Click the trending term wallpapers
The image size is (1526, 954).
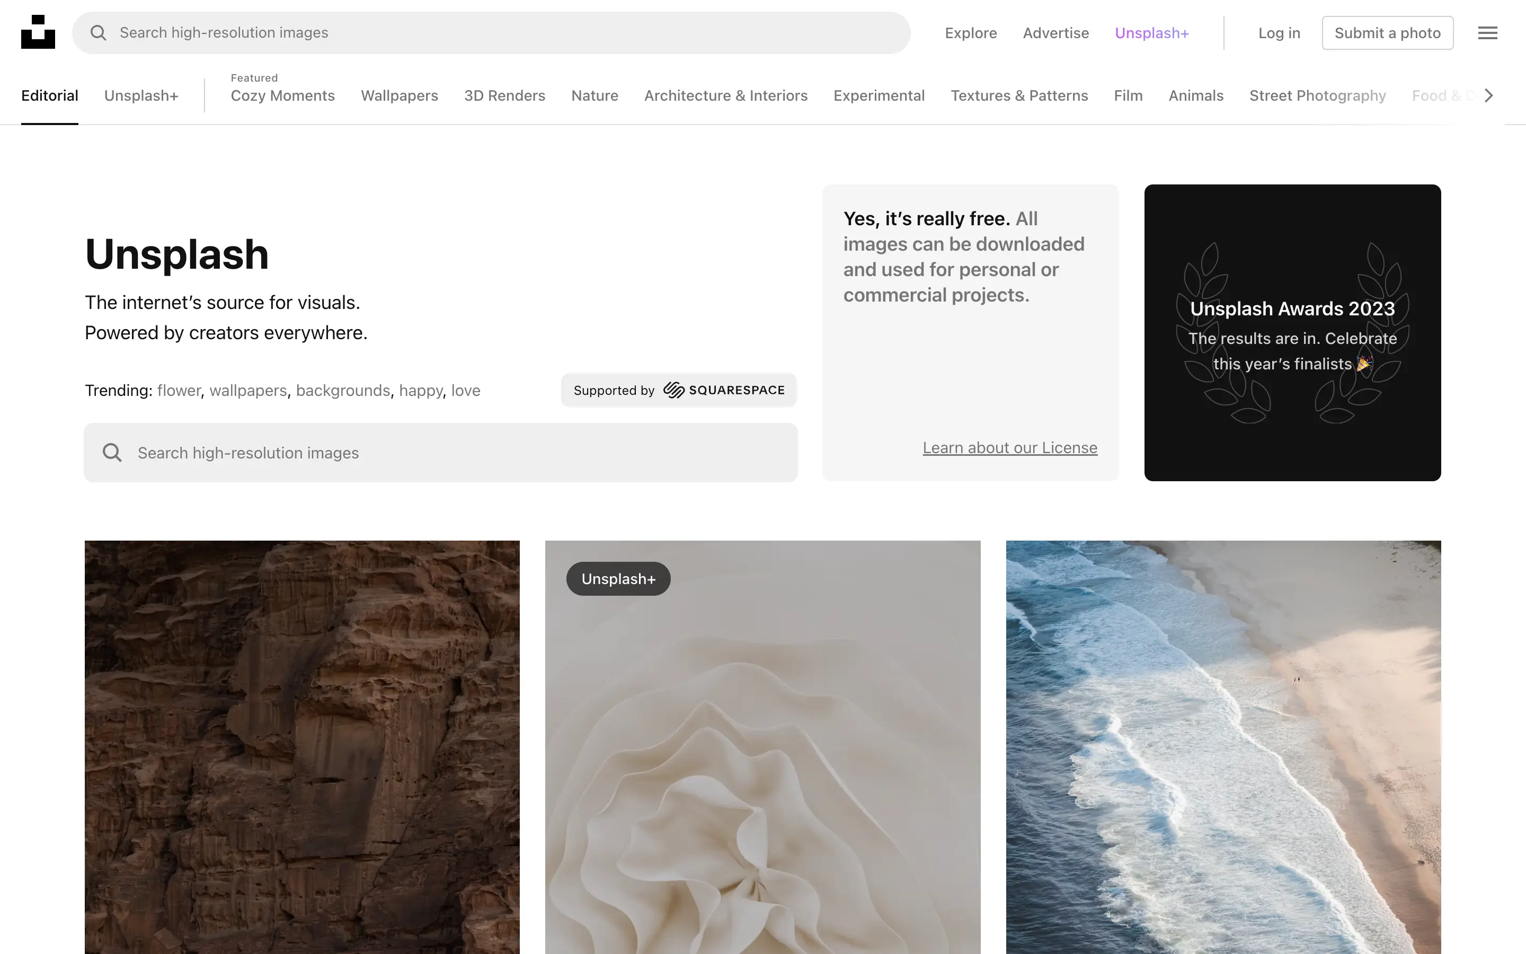(248, 391)
